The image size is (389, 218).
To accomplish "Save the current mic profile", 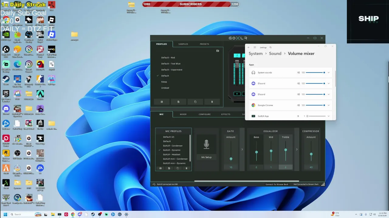I will (x=160, y=168).
